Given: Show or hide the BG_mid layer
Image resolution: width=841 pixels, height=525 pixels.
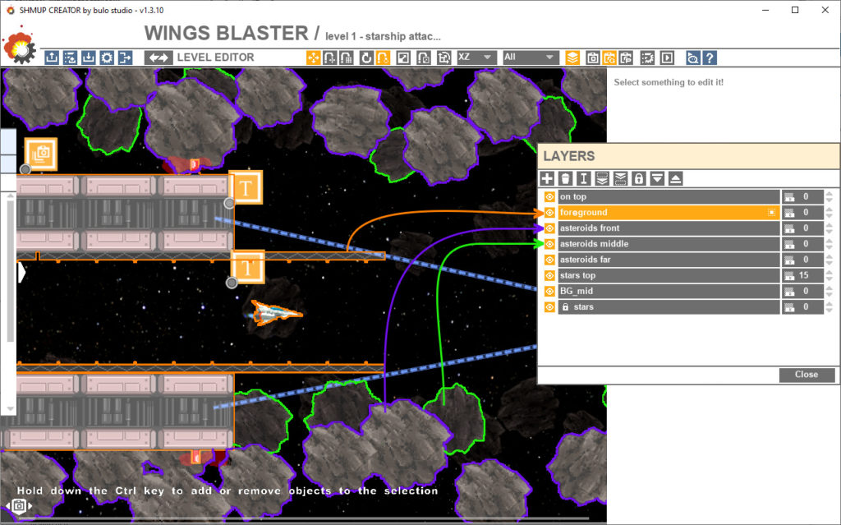Looking at the screenshot, I should pyautogui.click(x=548, y=291).
